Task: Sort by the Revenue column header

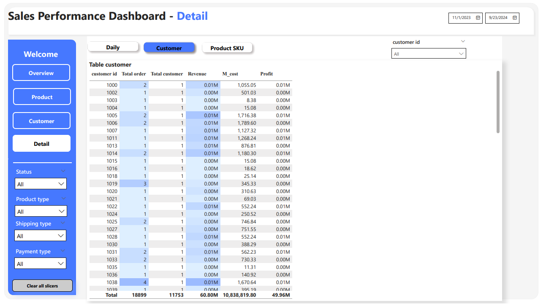Action: tap(197, 74)
